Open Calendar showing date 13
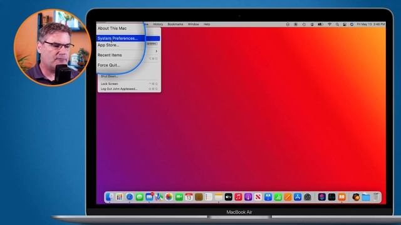The width and height of the screenshot is (401, 225). pos(189,197)
